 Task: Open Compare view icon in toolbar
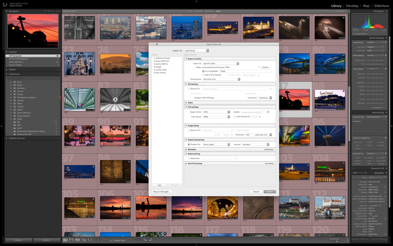(78, 240)
